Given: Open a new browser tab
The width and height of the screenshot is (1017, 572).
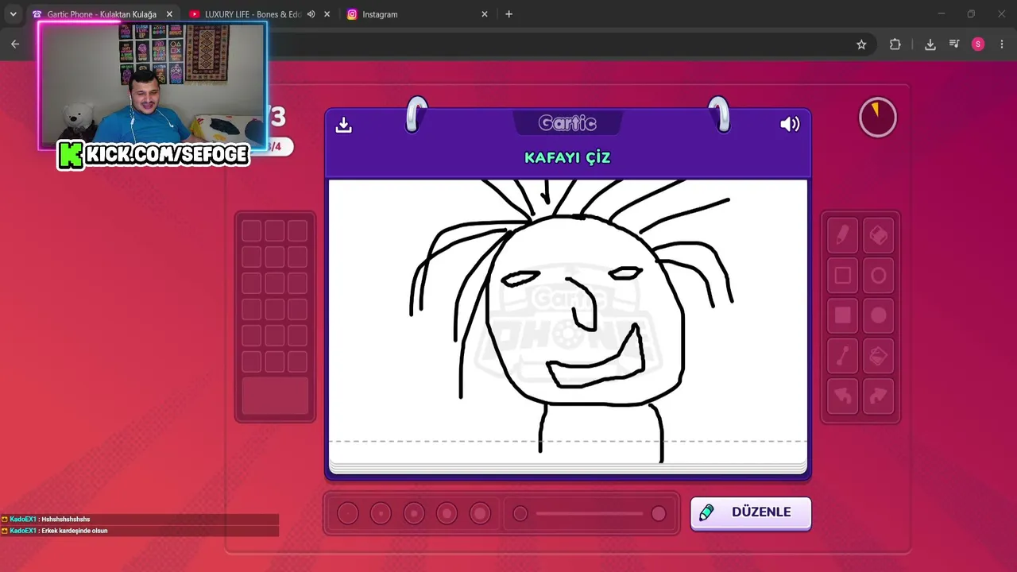Looking at the screenshot, I should pos(508,14).
